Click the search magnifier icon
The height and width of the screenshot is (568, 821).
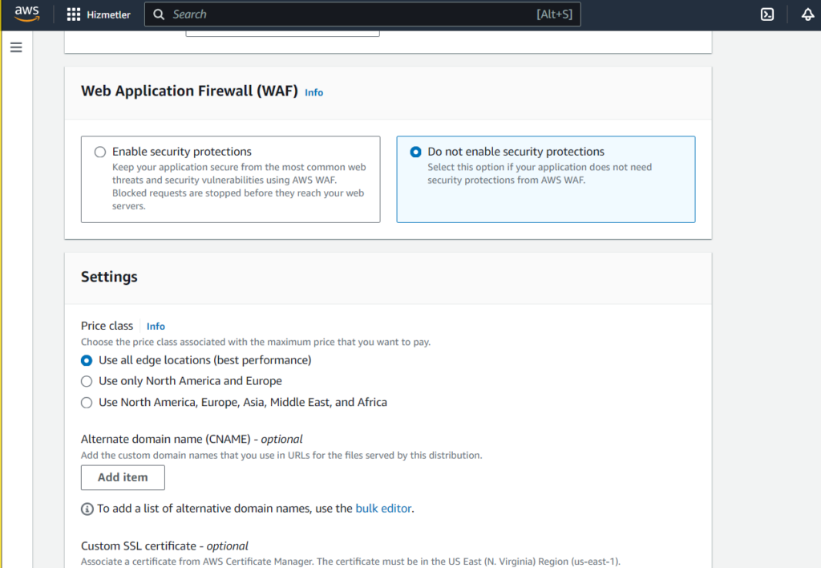click(159, 14)
